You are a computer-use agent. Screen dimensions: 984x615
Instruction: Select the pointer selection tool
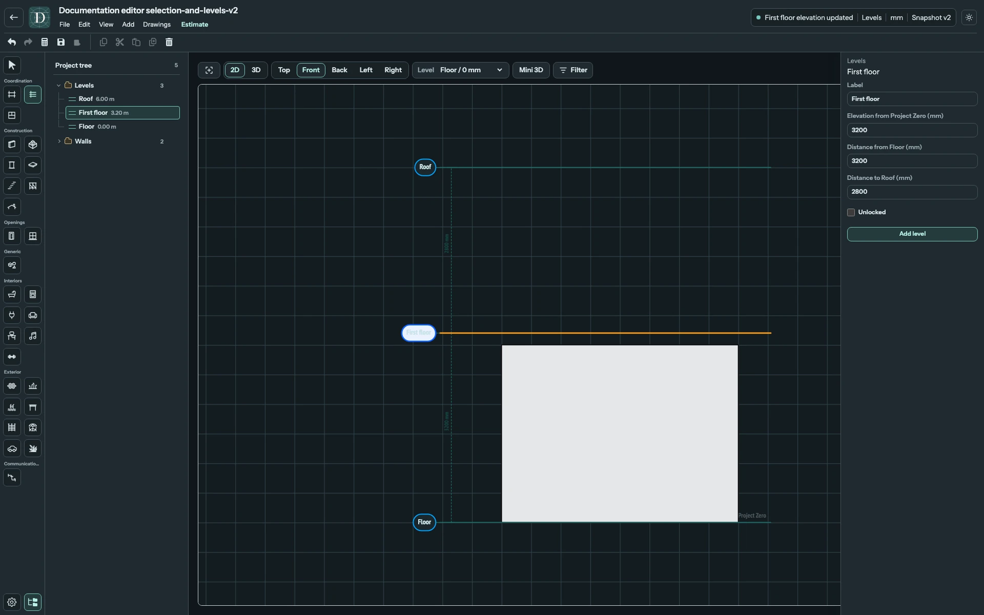click(x=12, y=65)
